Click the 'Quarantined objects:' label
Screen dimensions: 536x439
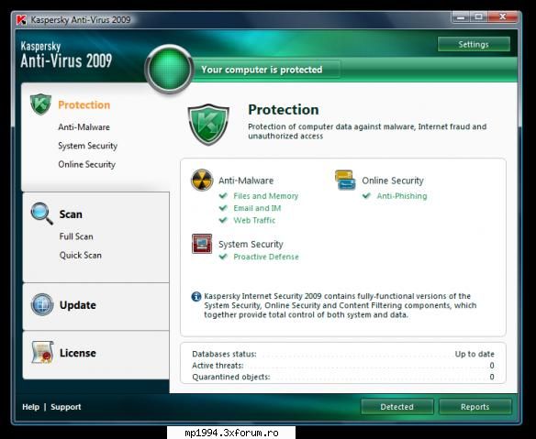pos(231,378)
